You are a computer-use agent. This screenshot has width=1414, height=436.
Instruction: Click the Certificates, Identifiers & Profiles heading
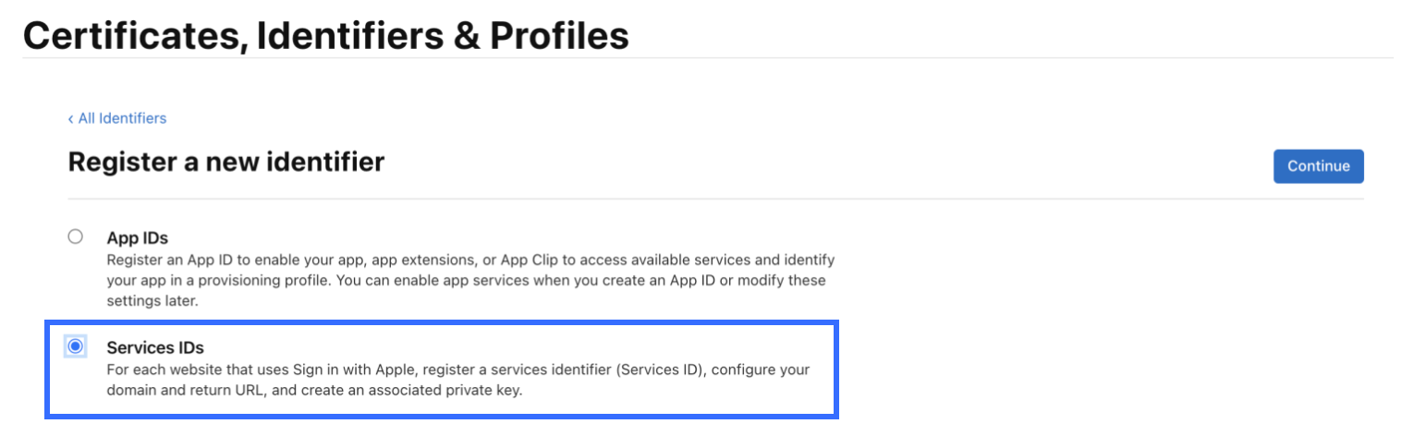coord(325,35)
